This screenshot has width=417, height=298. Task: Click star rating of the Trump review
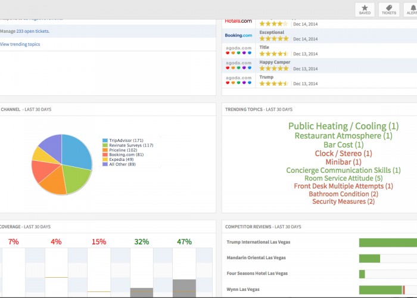coord(274,83)
